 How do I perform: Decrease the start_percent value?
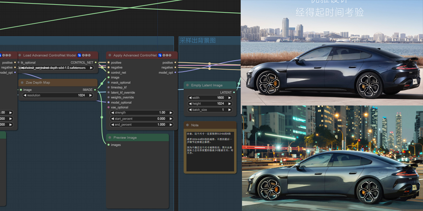tap(112, 119)
